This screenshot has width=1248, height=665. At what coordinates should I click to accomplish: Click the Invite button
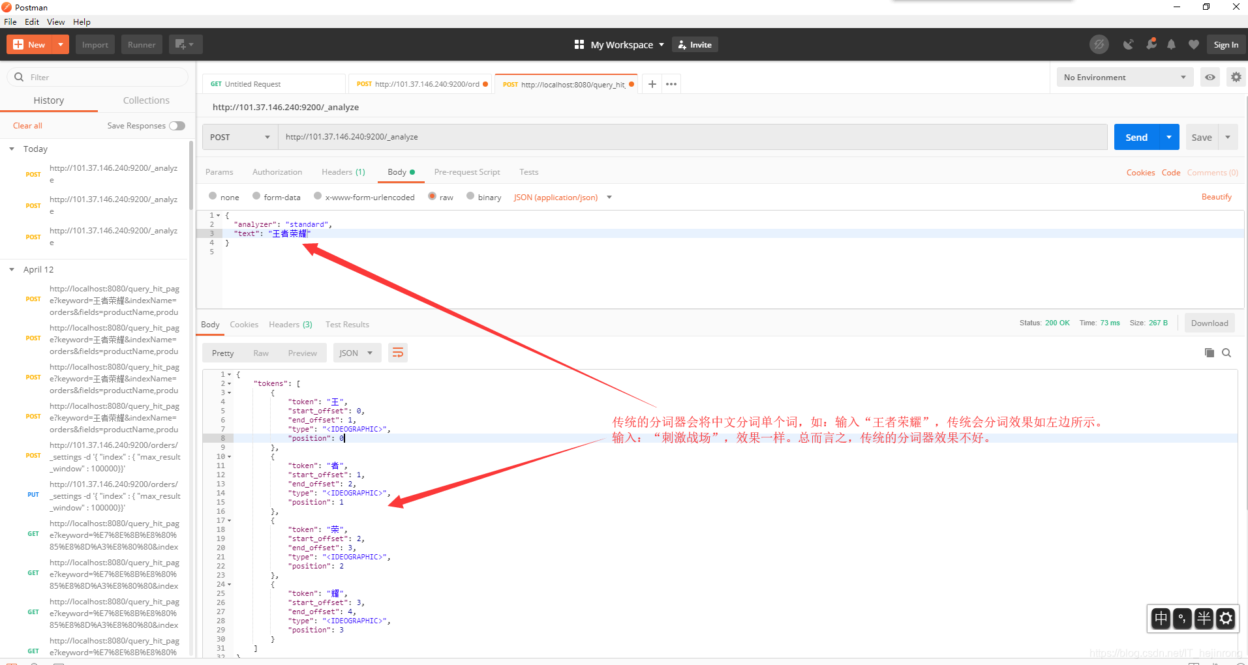click(x=695, y=44)
